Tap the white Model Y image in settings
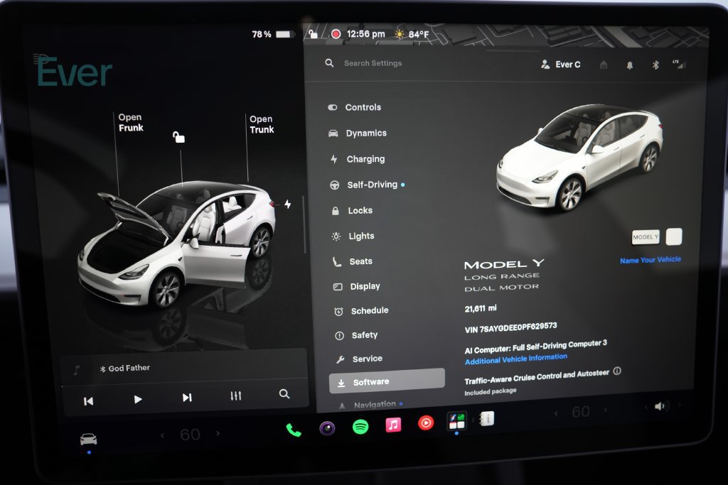The width and height of the screenshot is (728, 485). tap(580, 158)
